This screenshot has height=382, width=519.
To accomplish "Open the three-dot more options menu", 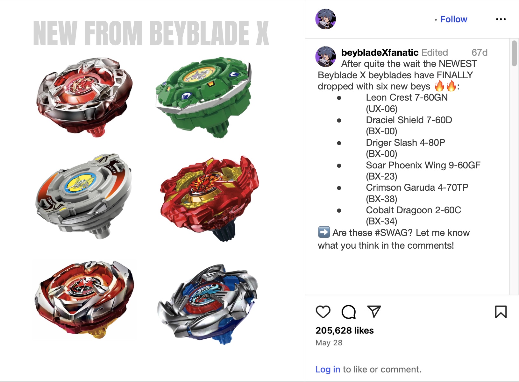I will coord(501,19).
